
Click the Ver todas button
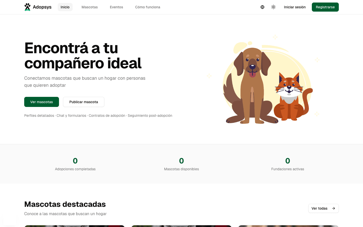(x=323, y=208)
